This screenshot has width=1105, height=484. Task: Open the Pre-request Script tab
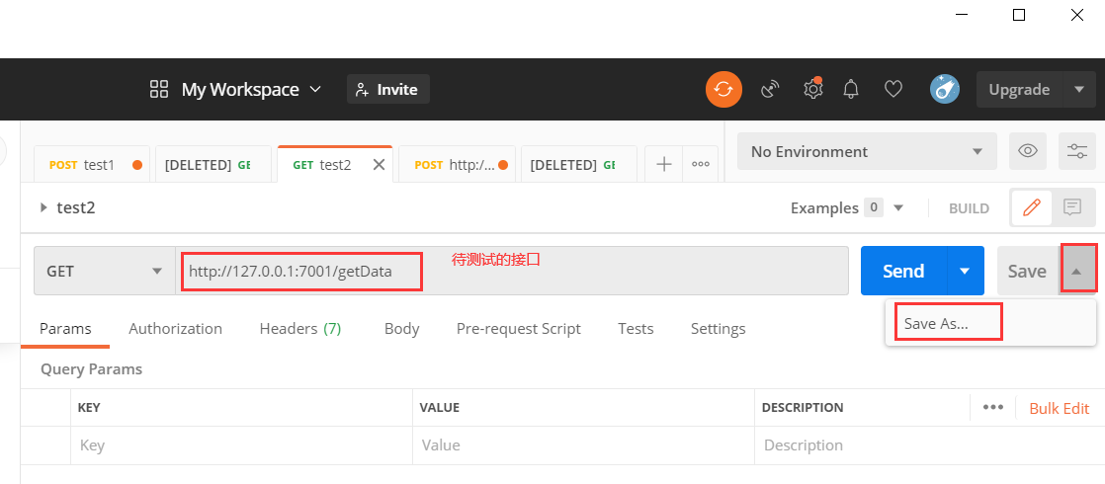click(519, 328)
